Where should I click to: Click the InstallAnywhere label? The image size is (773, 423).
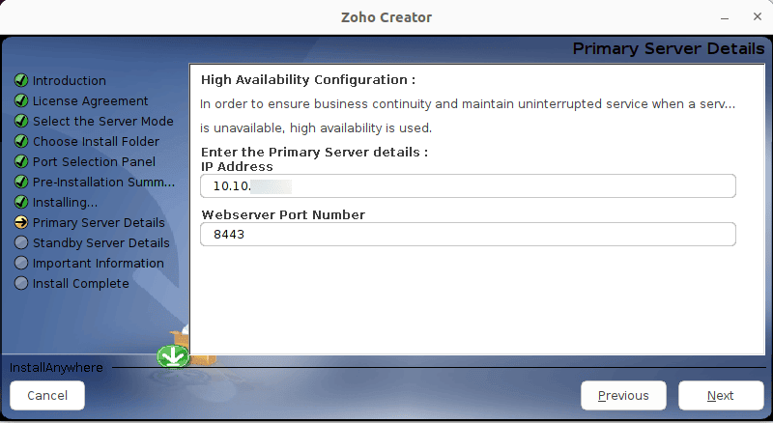[x=56, y=367]
